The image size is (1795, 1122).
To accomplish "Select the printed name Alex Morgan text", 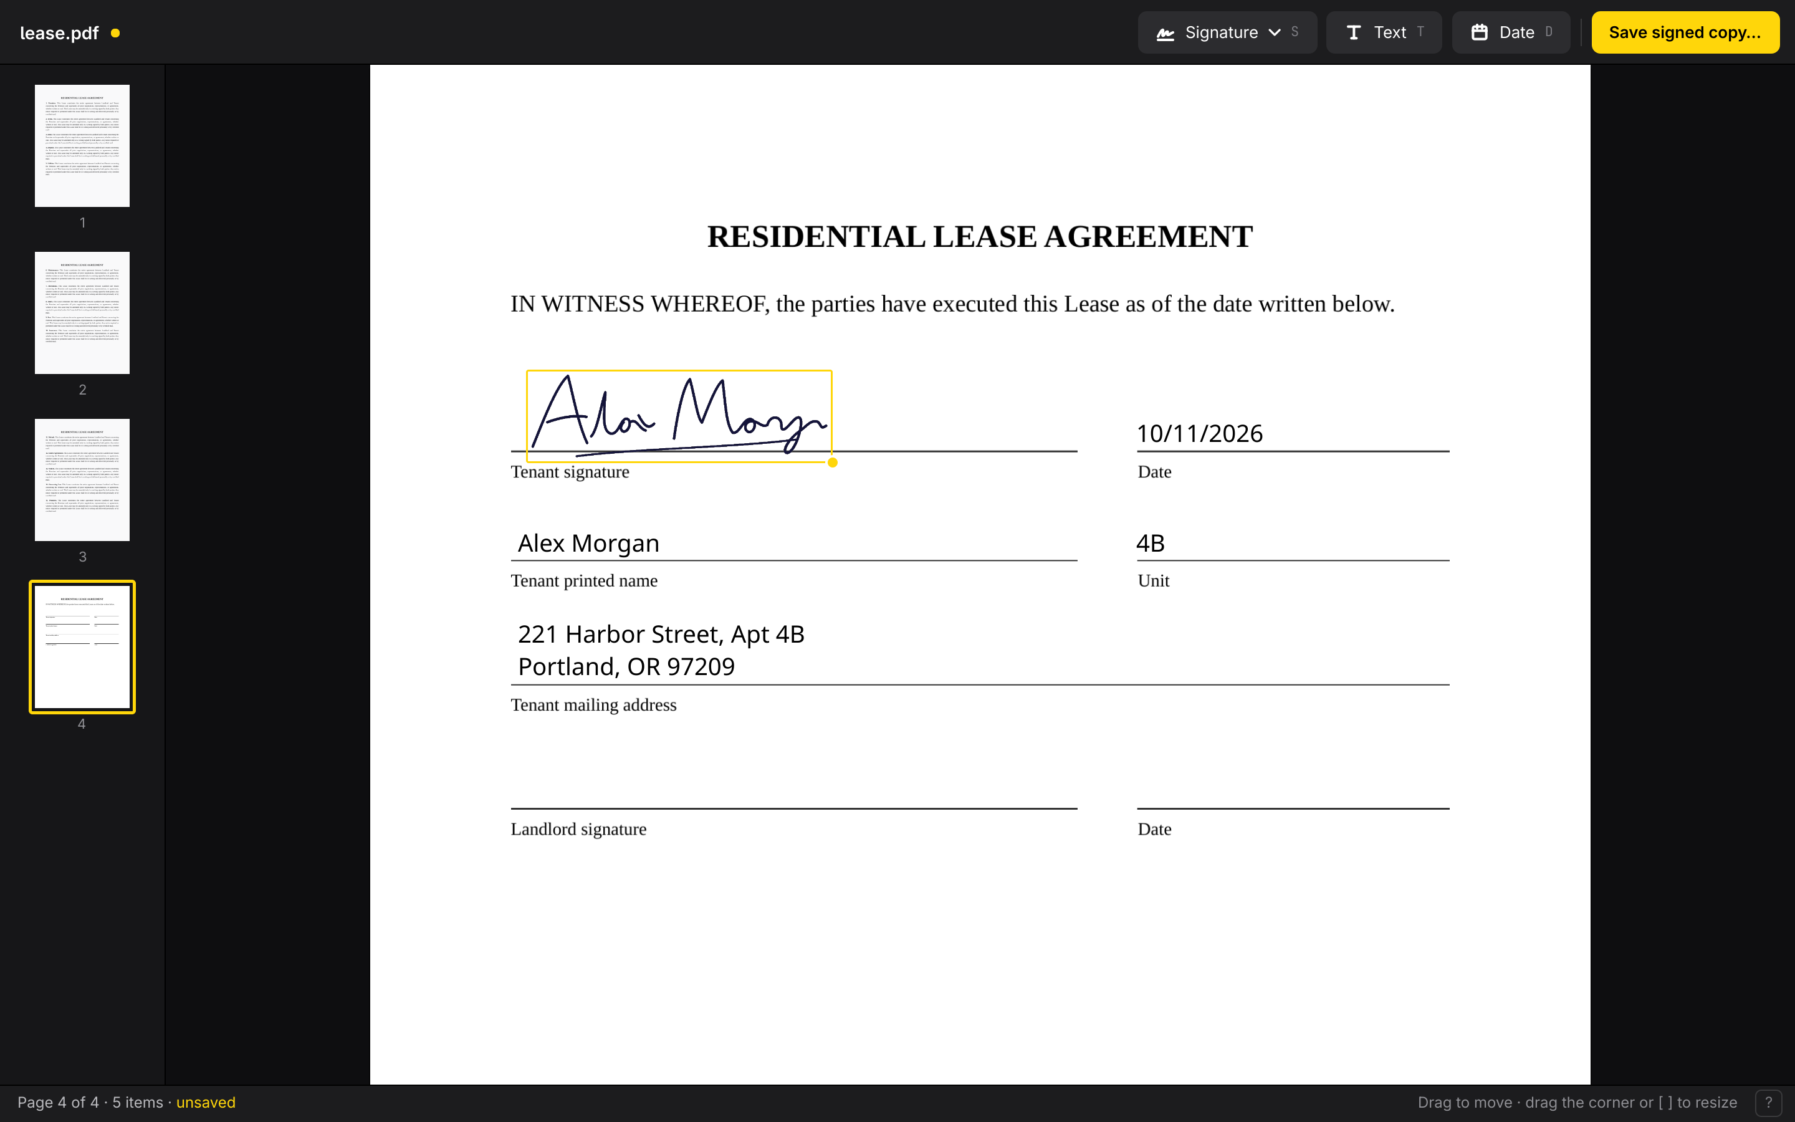I will [588, 543].
